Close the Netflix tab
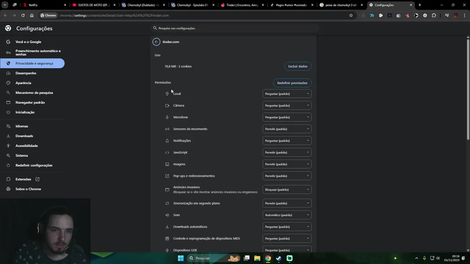This screenshot has width=470, height=264. point(65,5)
